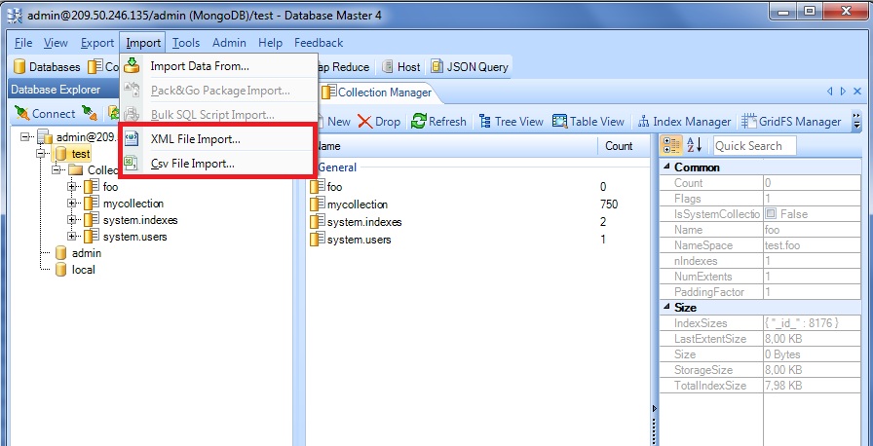Drop the collection with the red X icon
Screen dimensions: 873x446
[379, 122]
